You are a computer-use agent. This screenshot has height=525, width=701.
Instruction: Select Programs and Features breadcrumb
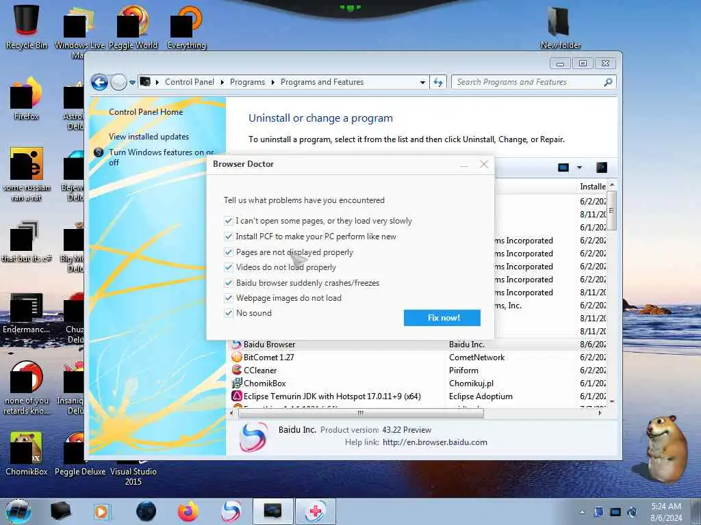(322, 82)
